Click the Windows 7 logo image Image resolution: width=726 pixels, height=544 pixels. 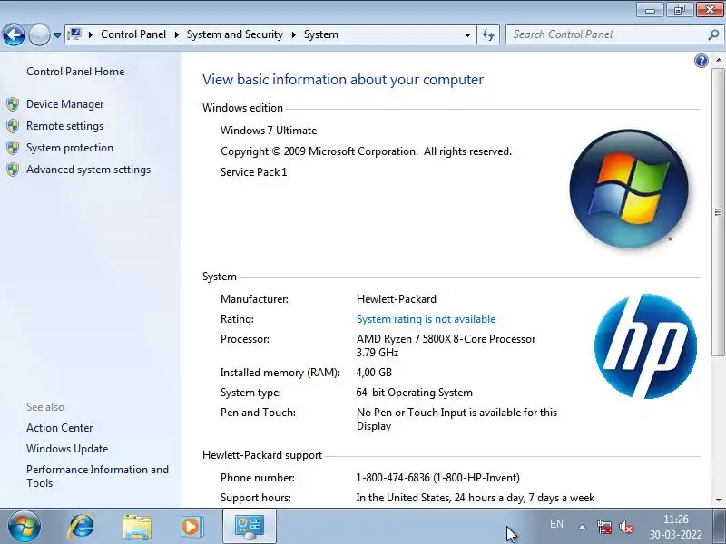point(629,189)
